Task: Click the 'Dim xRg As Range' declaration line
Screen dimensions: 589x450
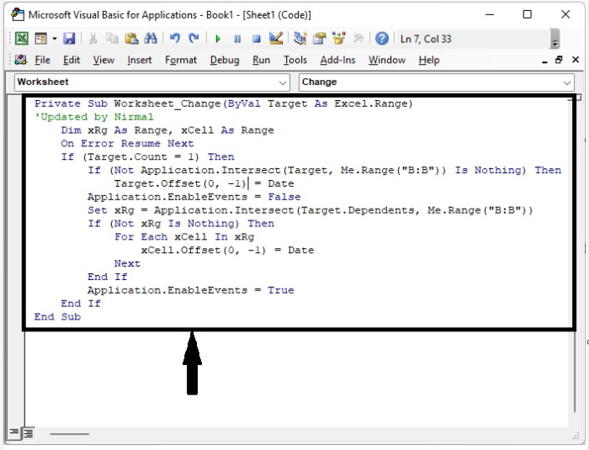Action: (x=167, y=130)
